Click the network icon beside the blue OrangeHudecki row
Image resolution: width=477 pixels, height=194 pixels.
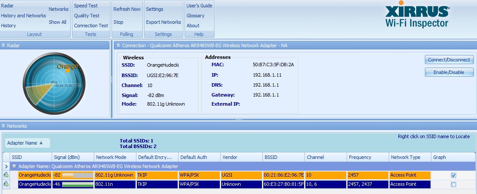point(6,184)
